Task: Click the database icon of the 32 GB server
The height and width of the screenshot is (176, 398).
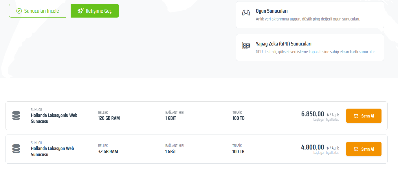Action: [x=16, y=149]
